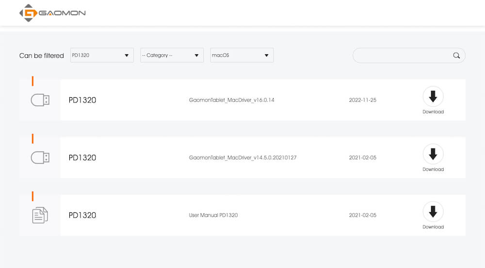Select GaomonTablet_MacDriver_v16.0.14 file name
The width and height of the screenshot is (485, 268).
point(232,100)
